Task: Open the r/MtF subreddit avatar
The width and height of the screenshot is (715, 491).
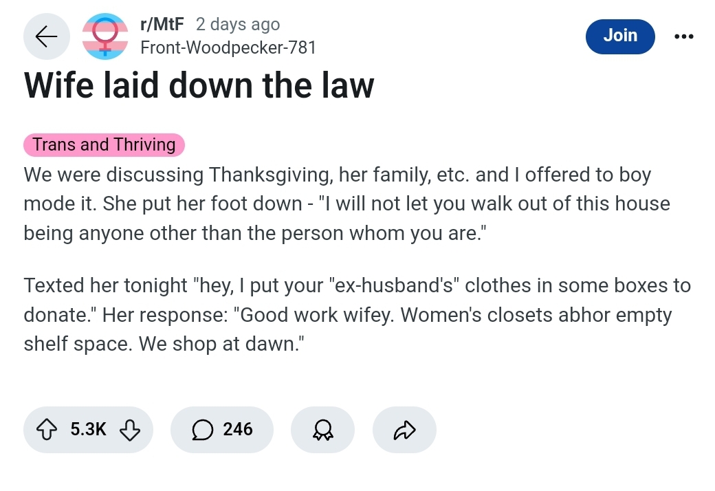Action: point(105,36)
